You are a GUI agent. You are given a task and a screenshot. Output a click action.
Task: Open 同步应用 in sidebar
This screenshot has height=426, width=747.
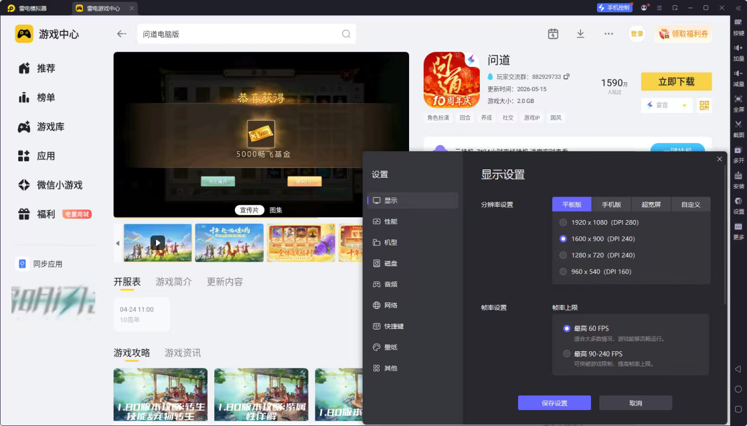[x=39, y=264]
